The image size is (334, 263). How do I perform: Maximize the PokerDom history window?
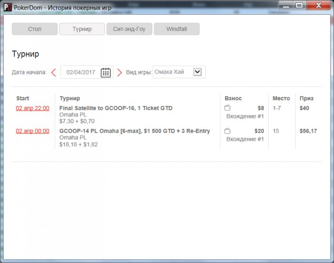tap(300, 5)
